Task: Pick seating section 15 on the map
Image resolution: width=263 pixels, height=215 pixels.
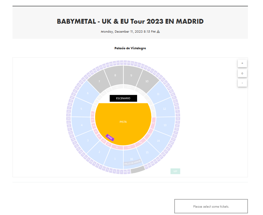Action: pyautogui.click(x=147, y=152)
